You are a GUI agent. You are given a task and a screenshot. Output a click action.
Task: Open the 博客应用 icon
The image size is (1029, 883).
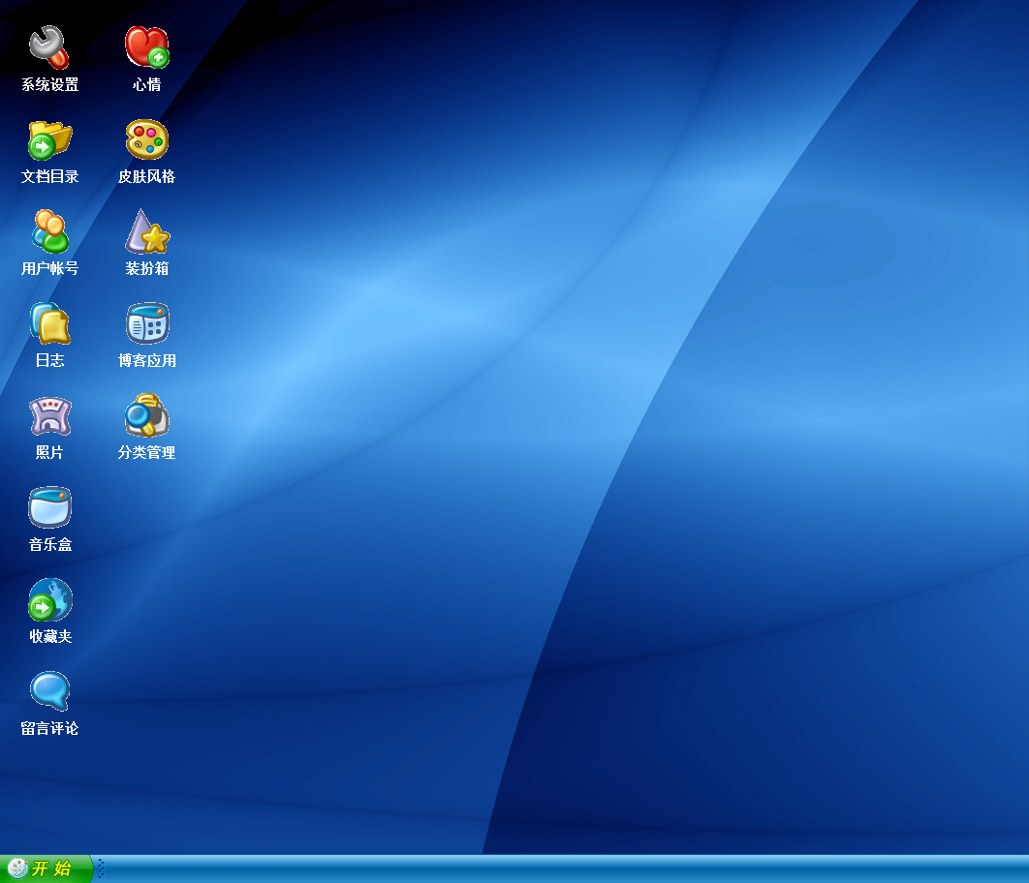pyautogui.click(x=146, y=323)
